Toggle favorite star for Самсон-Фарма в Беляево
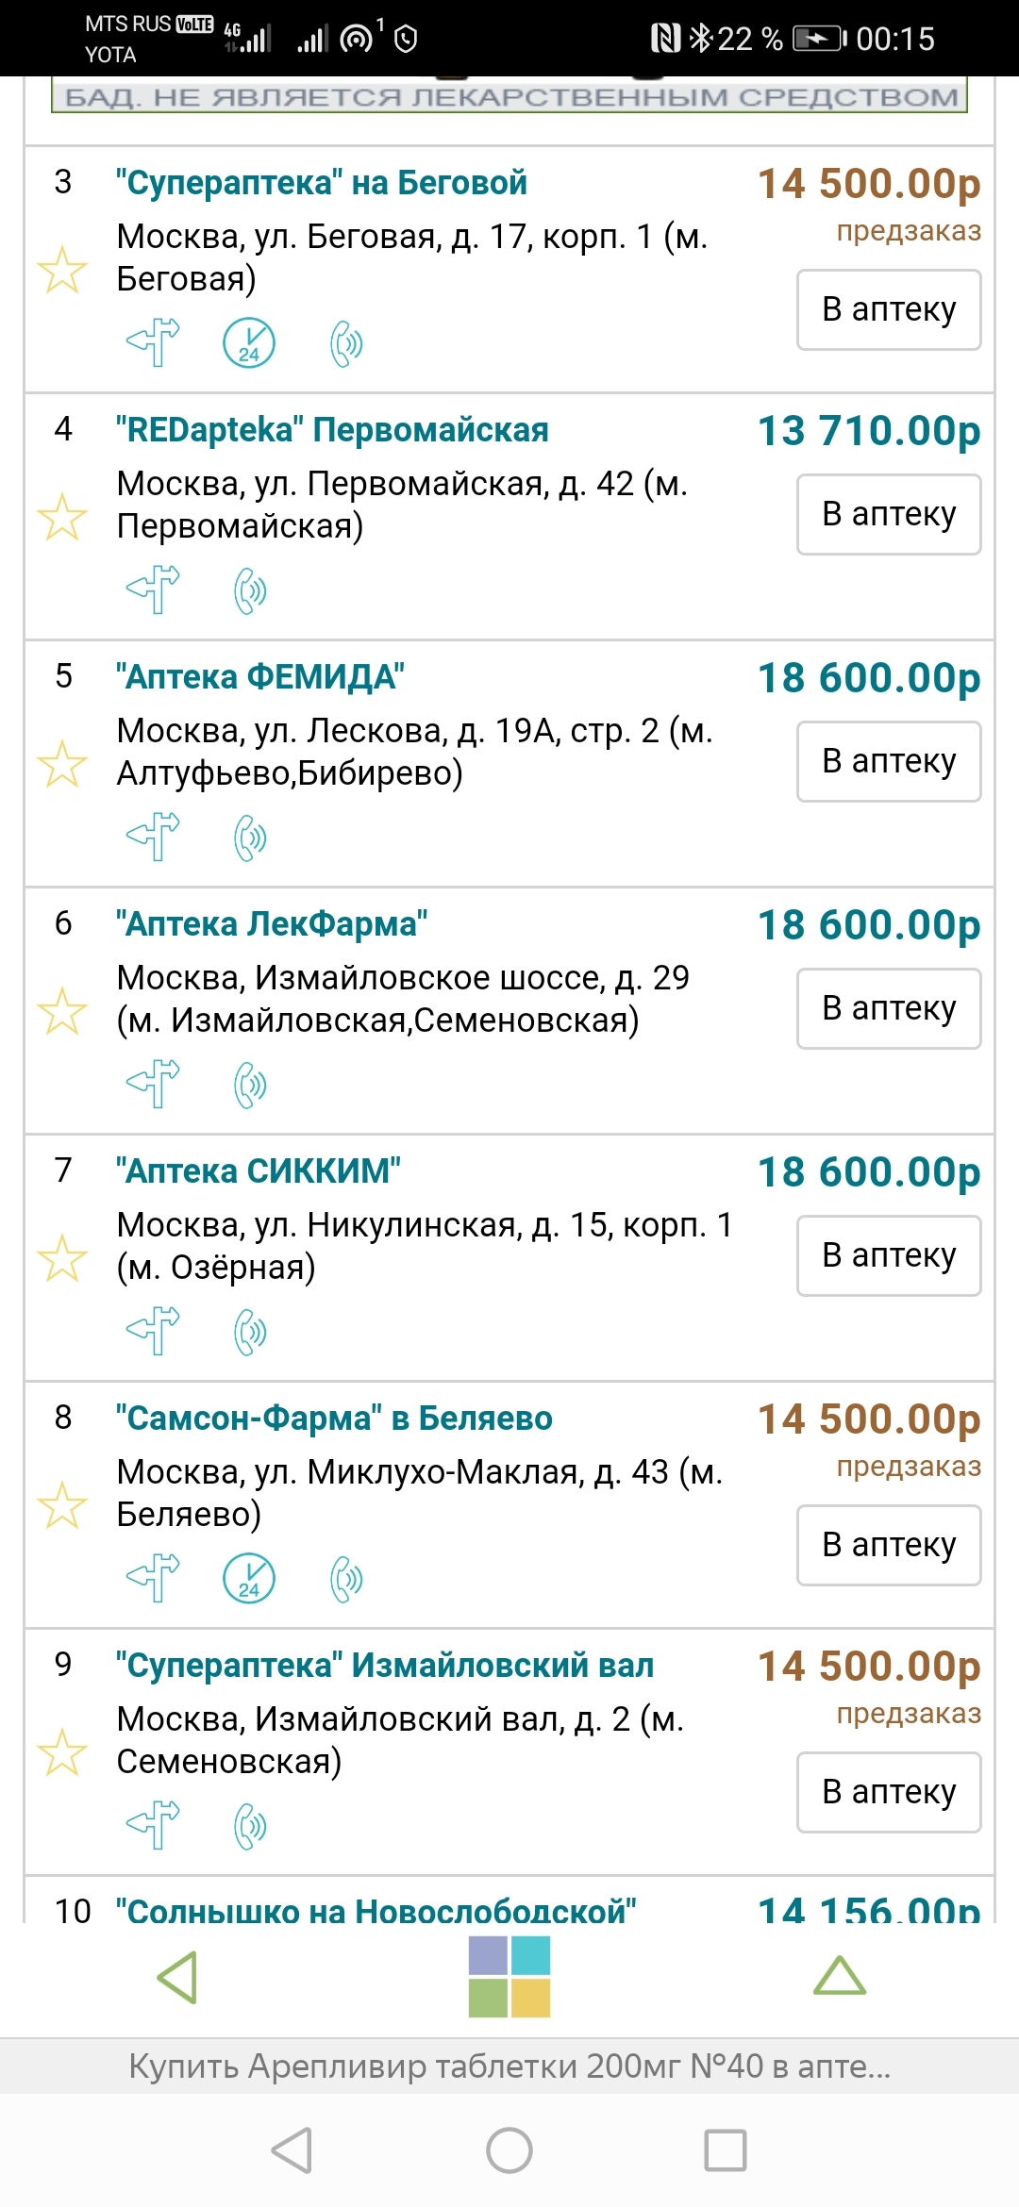Image resolution: width=1019 pixels, height=2207 pixels. click(x=62, y=1505)
